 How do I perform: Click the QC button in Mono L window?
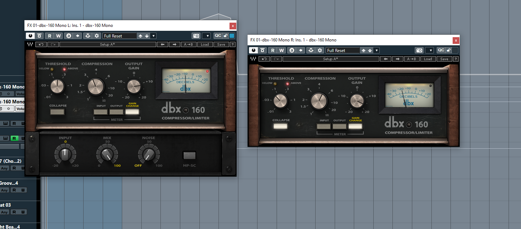218,35
